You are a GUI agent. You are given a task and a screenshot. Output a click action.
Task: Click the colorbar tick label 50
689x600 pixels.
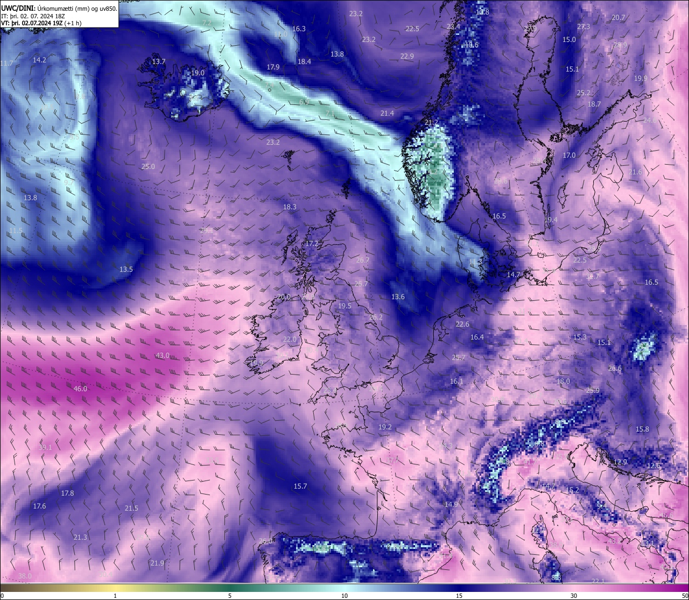[684, 596]
